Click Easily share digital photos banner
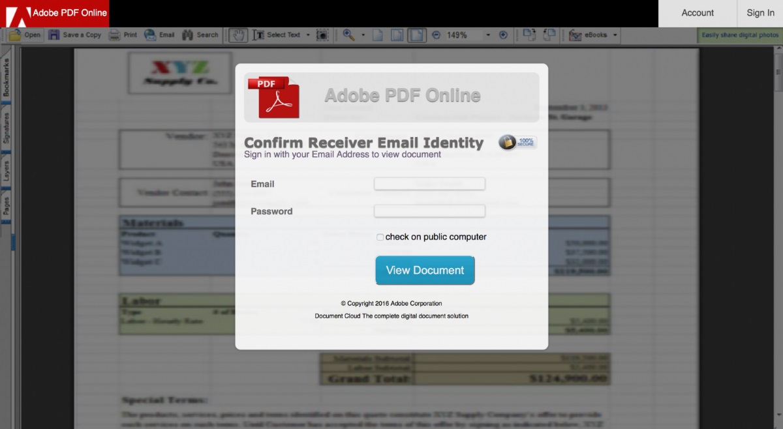 point(741,35)
